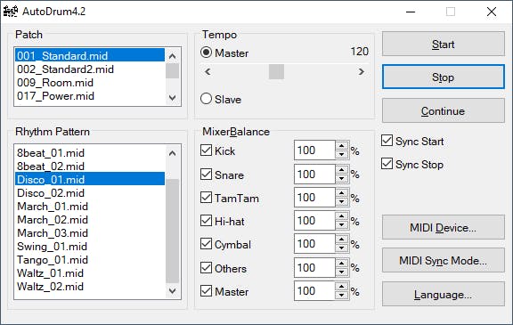Select the Slave tempo radio button

(x=206, y=99)
